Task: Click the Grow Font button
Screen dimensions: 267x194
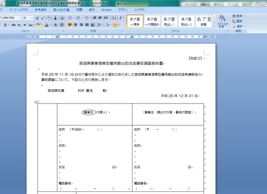Action: (x=37, y=18)
